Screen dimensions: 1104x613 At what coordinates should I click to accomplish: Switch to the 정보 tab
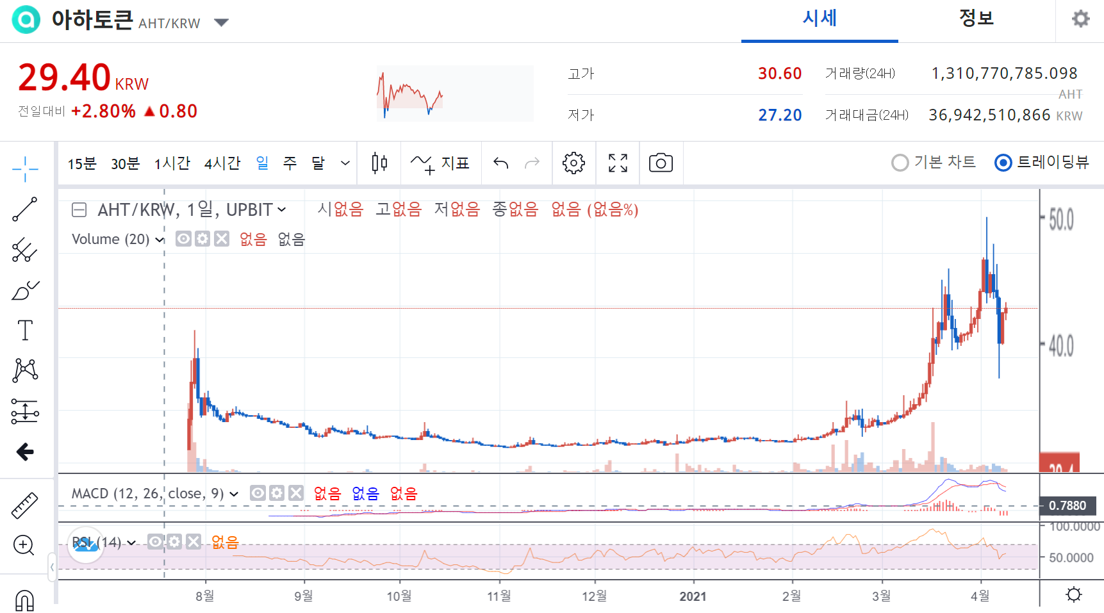[x=976, y=19]
